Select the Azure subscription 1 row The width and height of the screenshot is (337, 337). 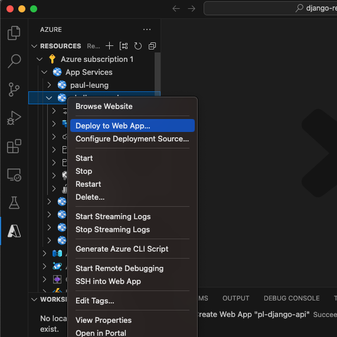pyautogui.click(x=91, y=59)
